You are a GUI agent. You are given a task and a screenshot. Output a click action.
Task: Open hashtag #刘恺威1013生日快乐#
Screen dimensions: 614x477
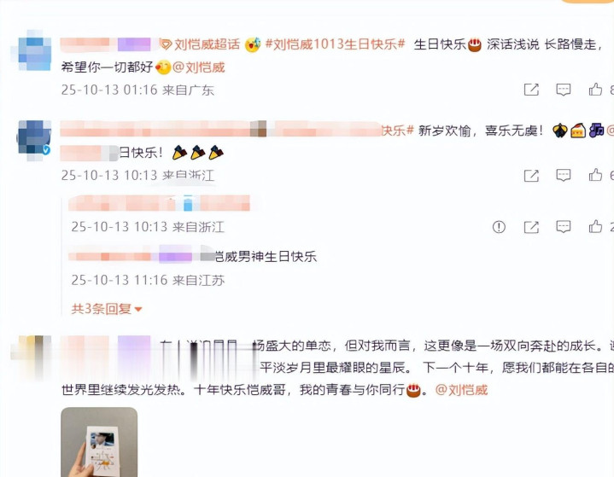(x=335, y=44)
